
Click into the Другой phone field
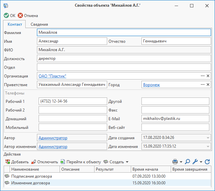click(175, 101)
